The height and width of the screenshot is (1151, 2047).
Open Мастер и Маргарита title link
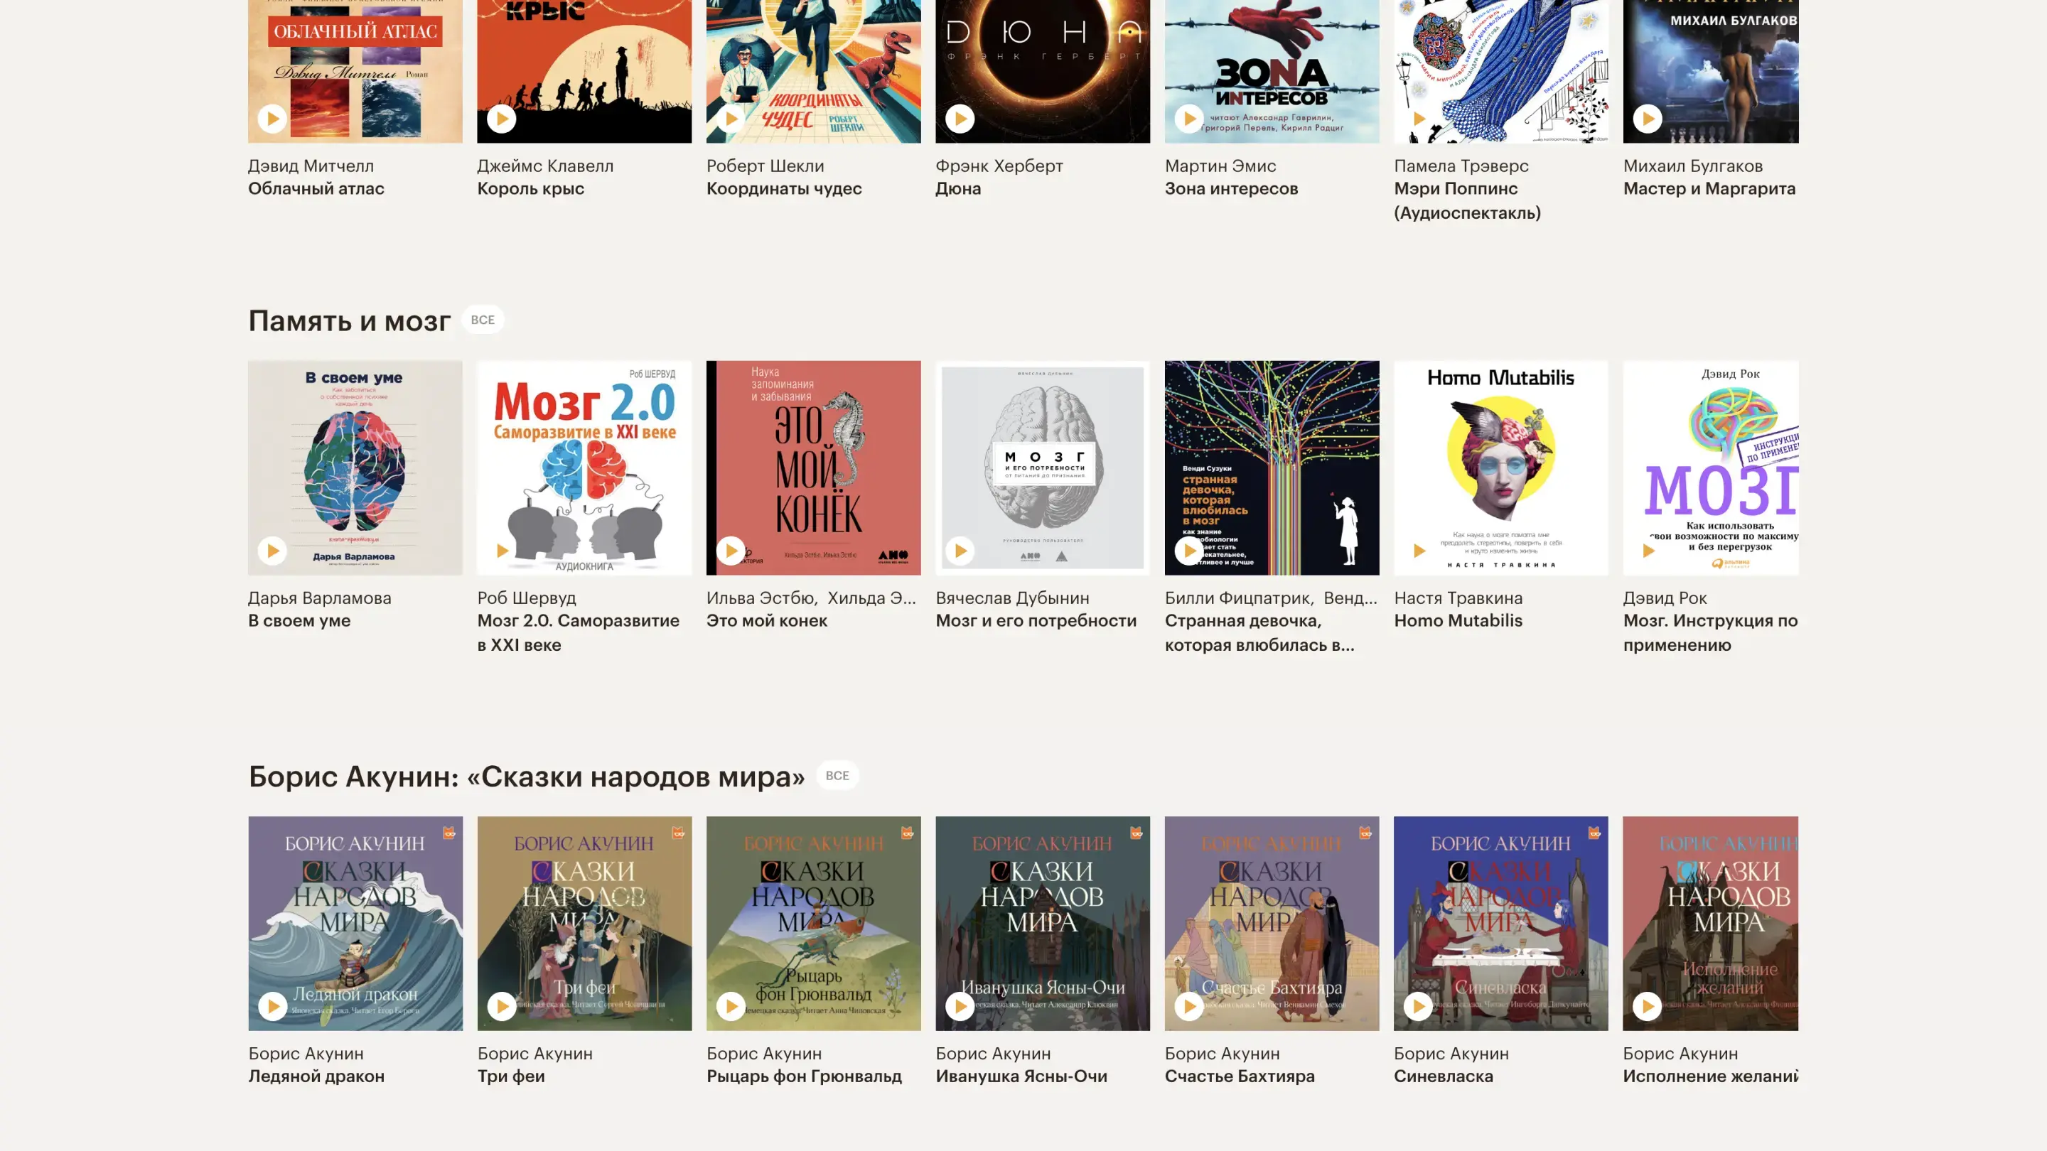pos(1709,188)
